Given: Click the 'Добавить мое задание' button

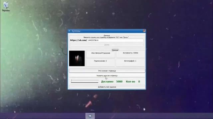Looking at the screenshot, I should click(107, 87).
